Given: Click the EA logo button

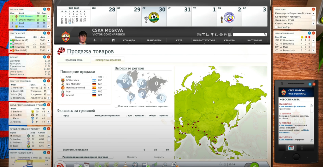Looking at the screenshot, I should pyautogui.click(x=60, y=164).
